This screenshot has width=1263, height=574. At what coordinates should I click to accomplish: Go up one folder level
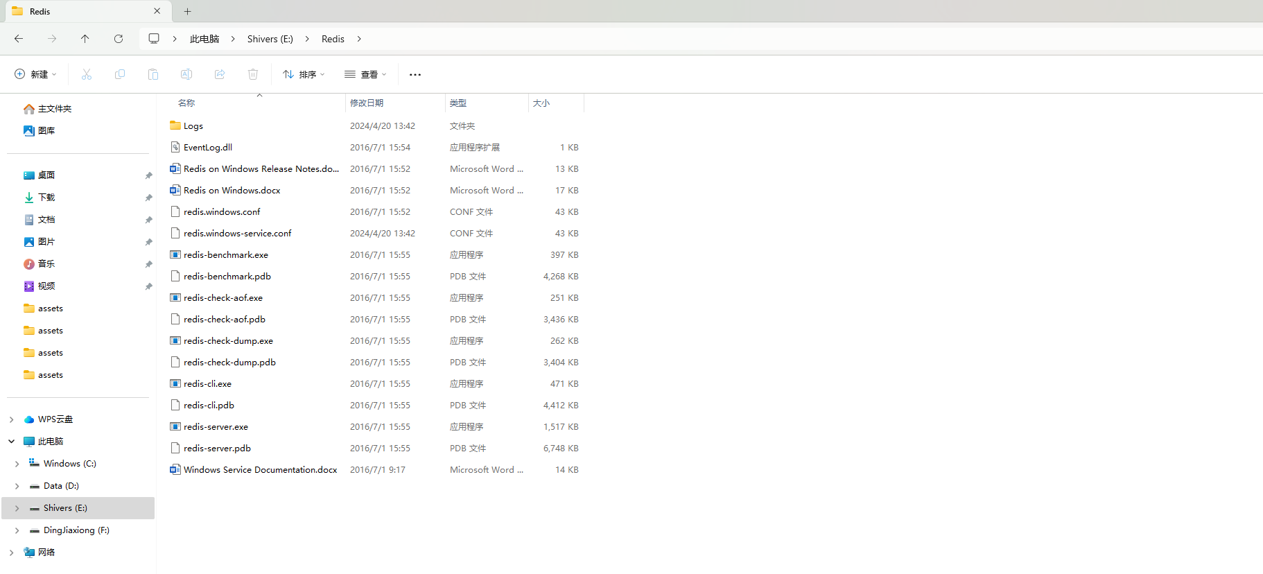click(x=85, y=39)
